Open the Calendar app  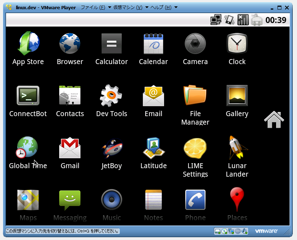pyautogui.click(x=153, y=44)
